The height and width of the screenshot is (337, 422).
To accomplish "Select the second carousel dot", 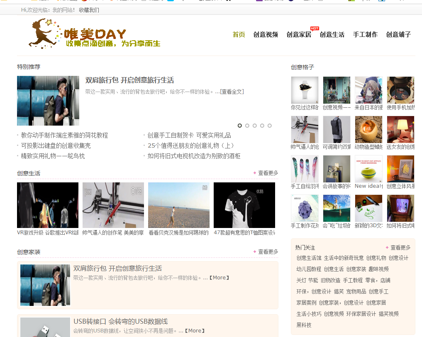I will 247,126.
